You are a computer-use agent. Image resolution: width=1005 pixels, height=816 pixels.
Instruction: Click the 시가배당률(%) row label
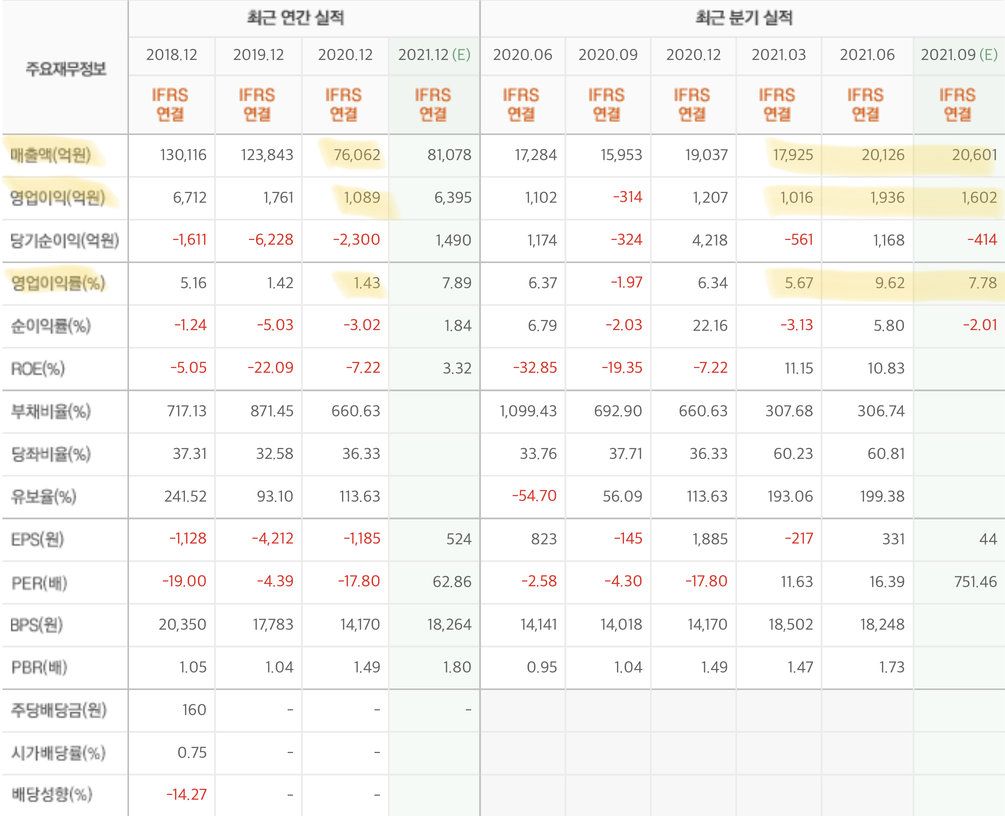tap(58, 753)
